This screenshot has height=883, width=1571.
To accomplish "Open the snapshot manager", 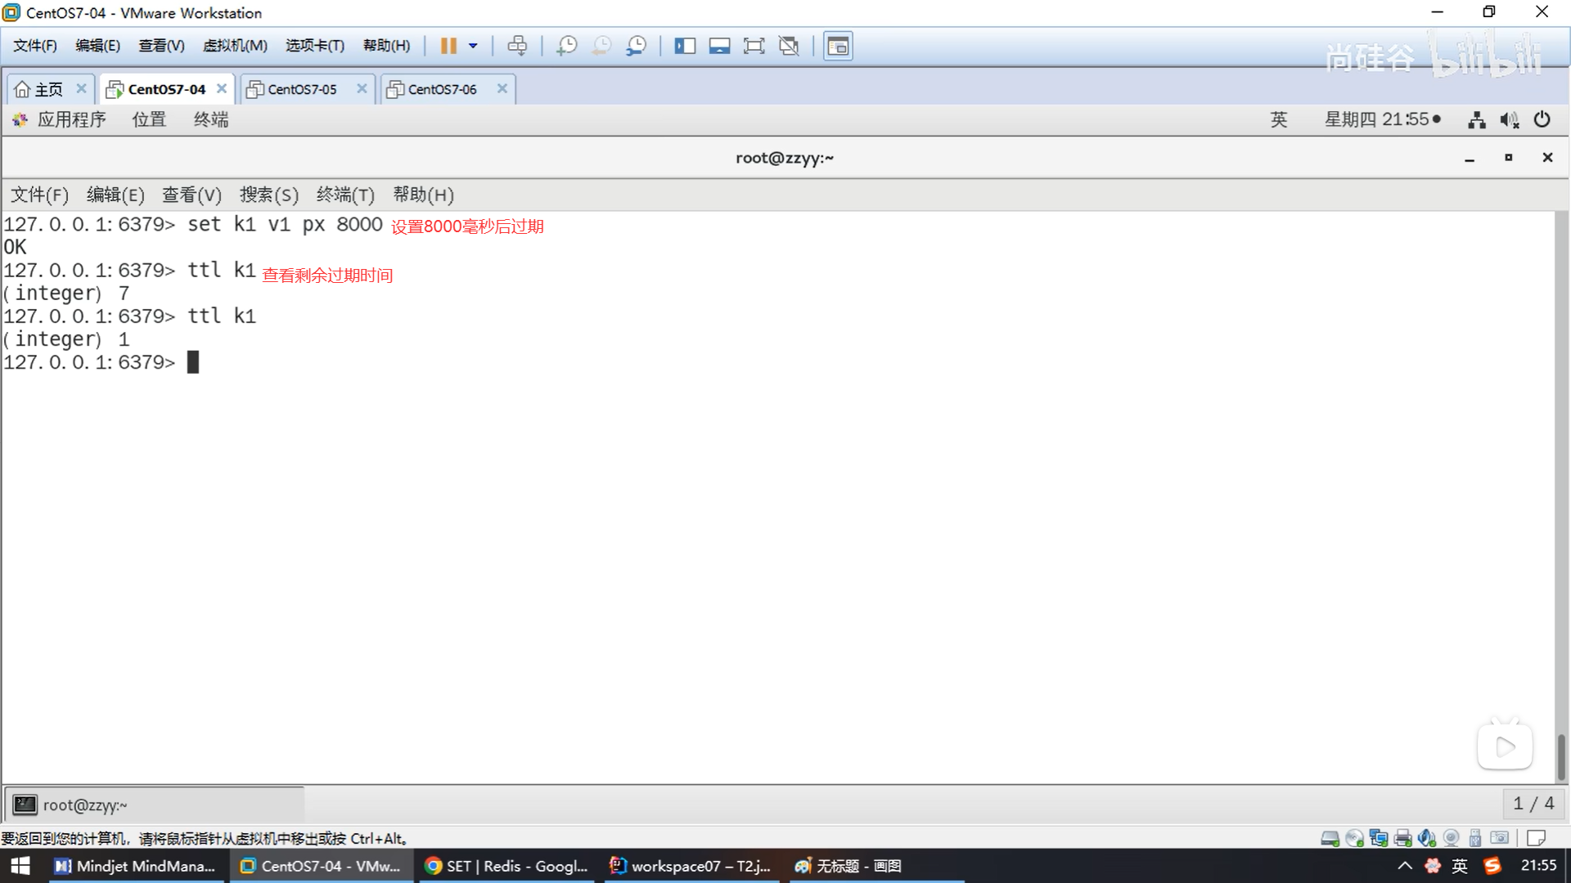I will click(x=636, y=46).
